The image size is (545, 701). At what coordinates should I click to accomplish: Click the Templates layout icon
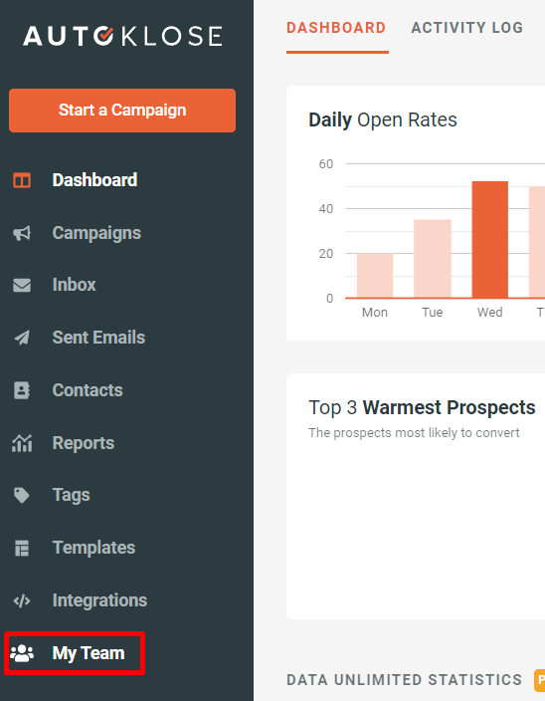click(x=22, y=548)
